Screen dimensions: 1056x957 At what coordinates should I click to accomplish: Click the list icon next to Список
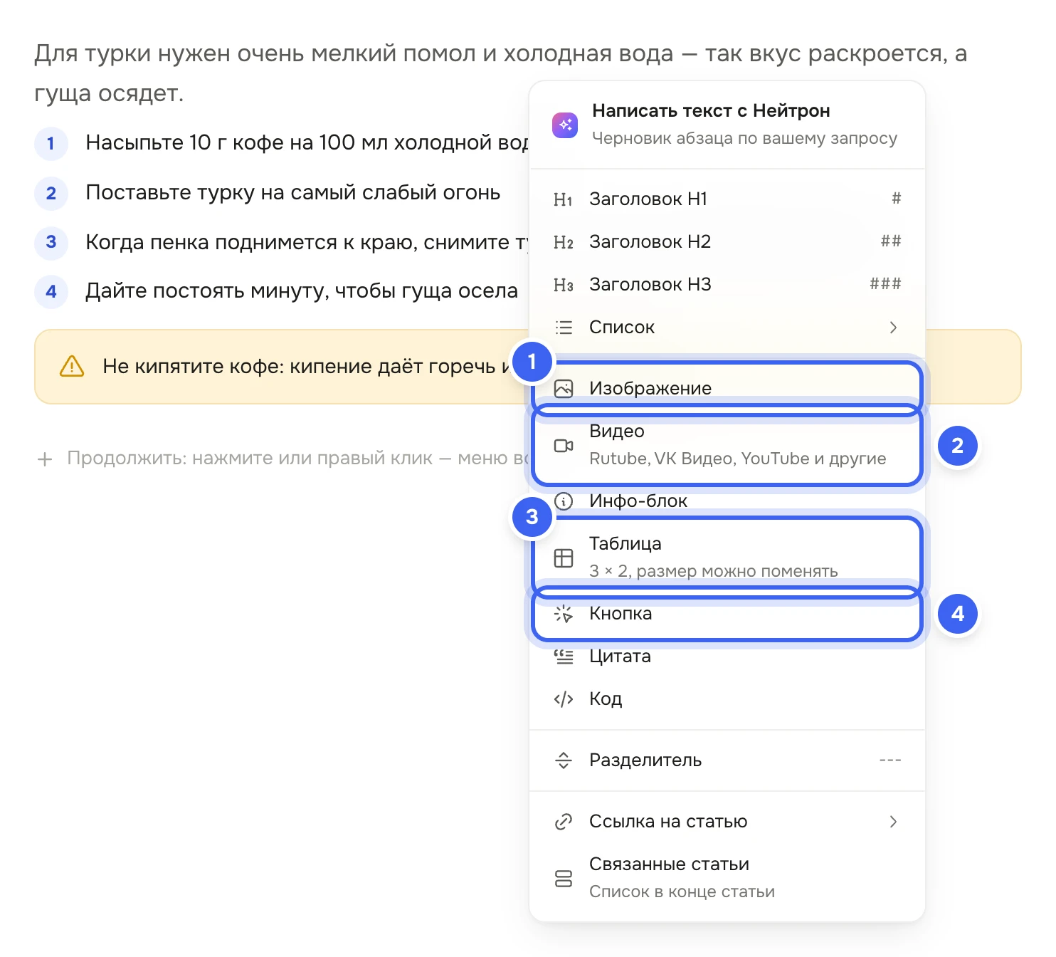[564, 328]
